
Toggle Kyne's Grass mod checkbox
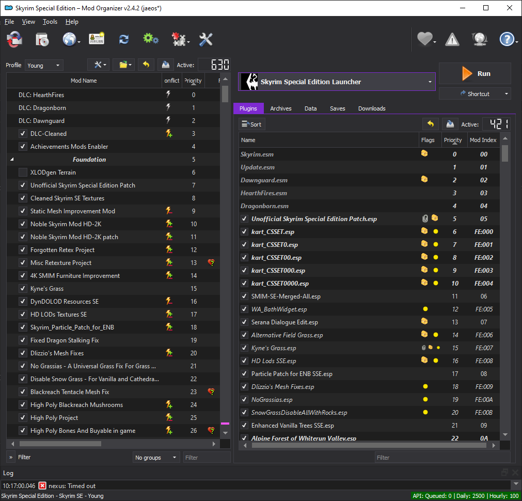(23, 289)
